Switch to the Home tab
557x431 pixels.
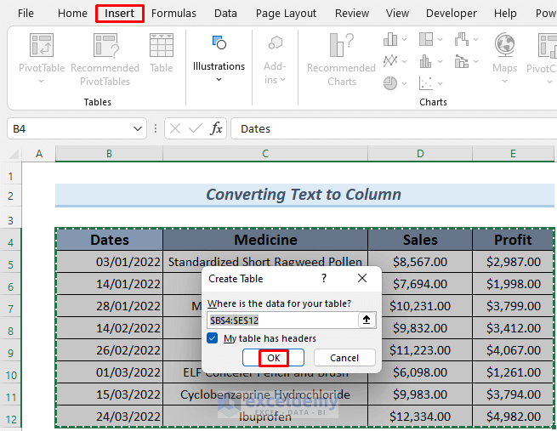pyautogui.click(x=72, y=14)
